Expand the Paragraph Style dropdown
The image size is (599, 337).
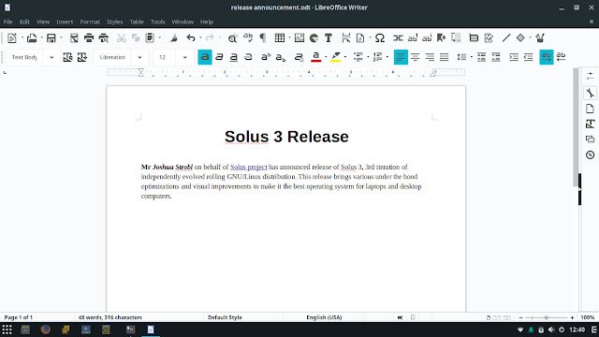pyautogui.click(x=51, y=58)
